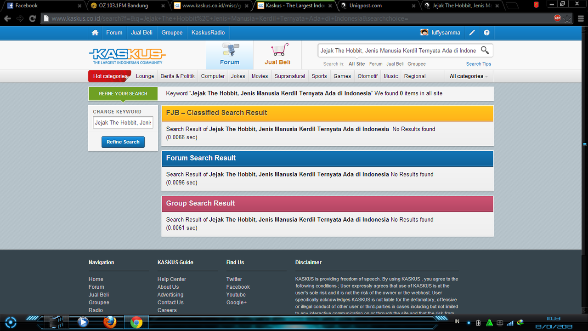Open the Search Tips link
The image size is (588, 331).
click(x=479, y=64)
